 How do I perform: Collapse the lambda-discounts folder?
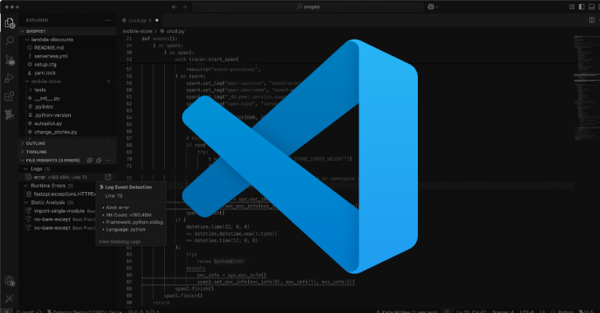point(68,40)
